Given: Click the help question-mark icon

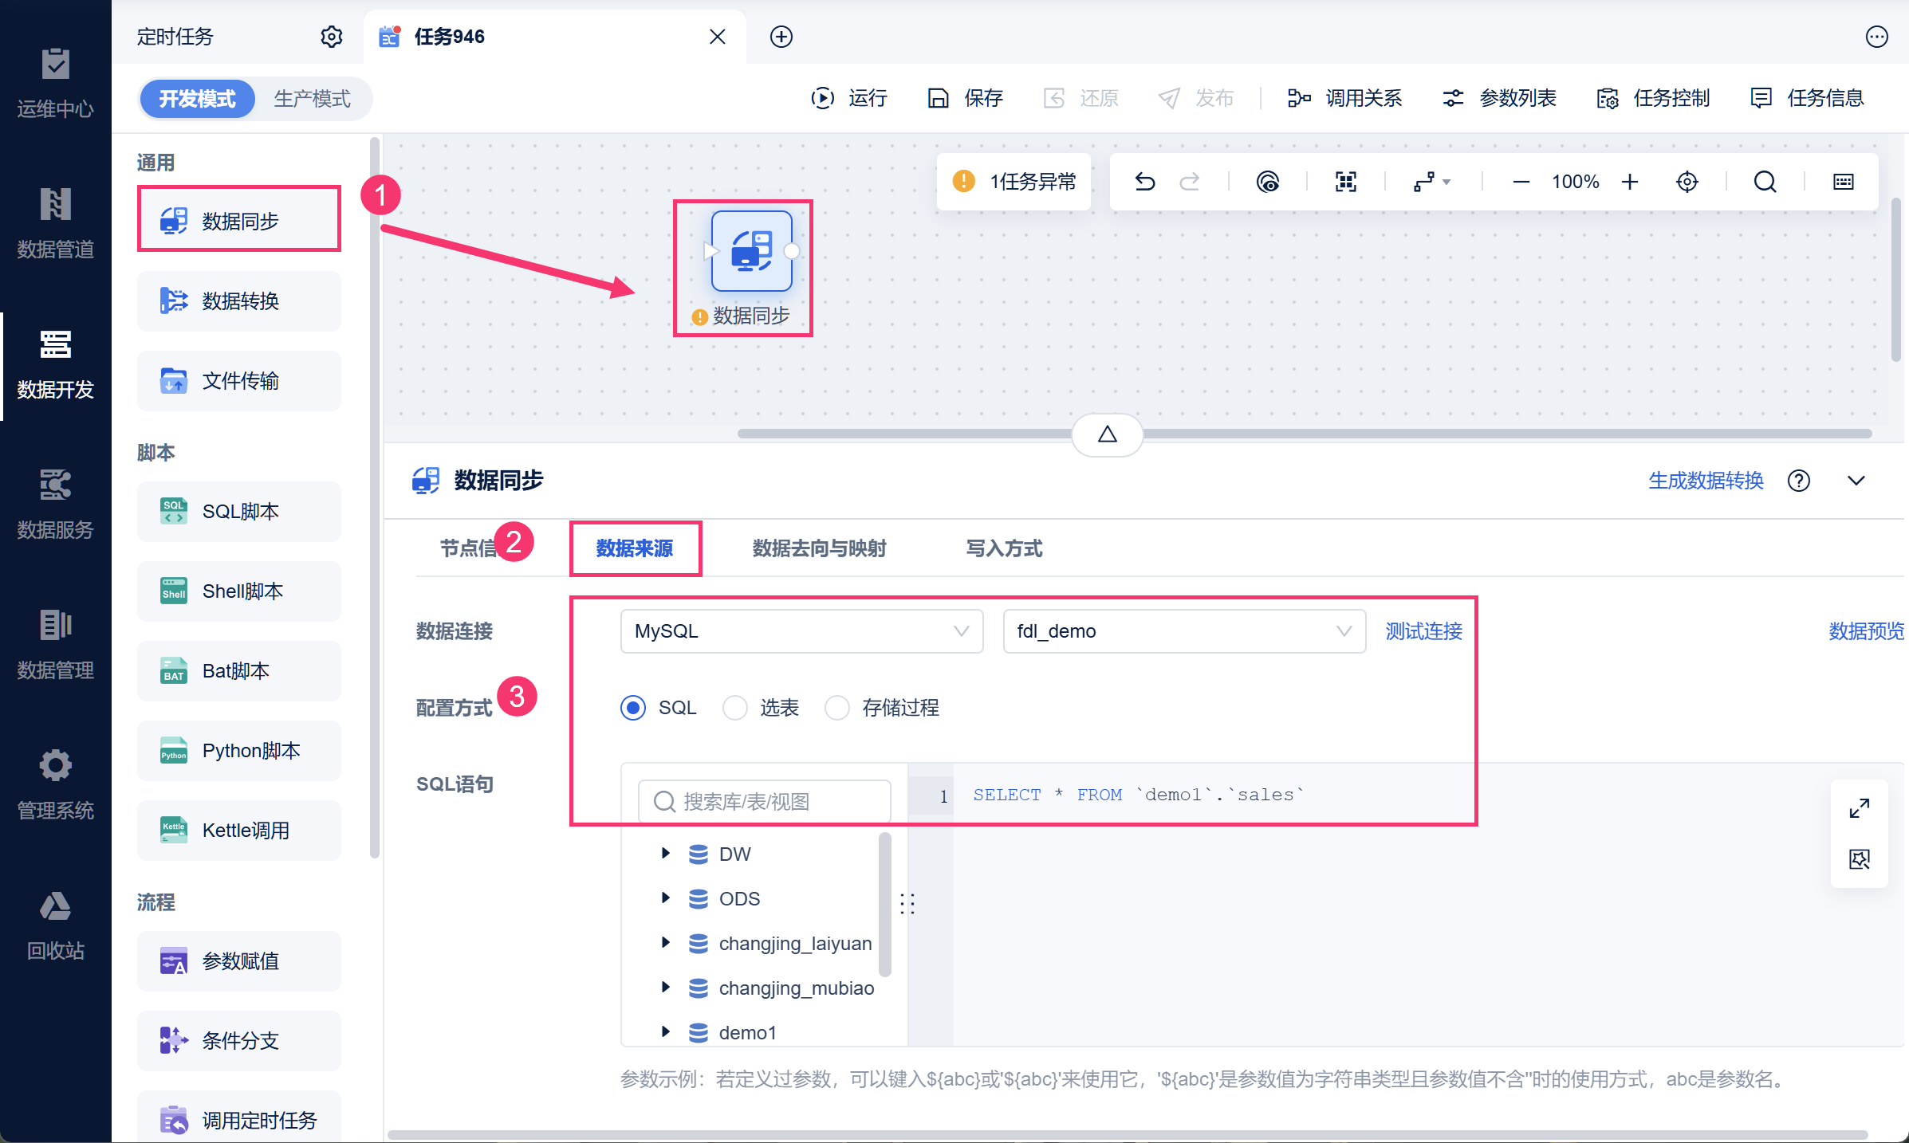Looking at the screenshot, I should point(1798,481).
